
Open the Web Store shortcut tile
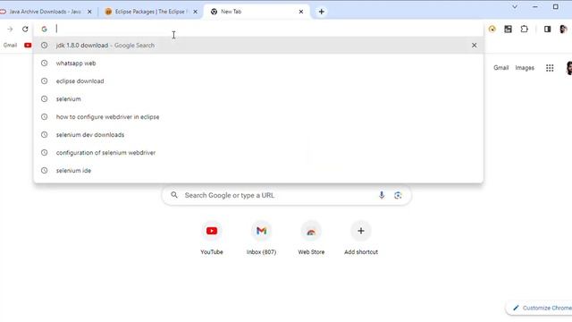pos(311,238)
